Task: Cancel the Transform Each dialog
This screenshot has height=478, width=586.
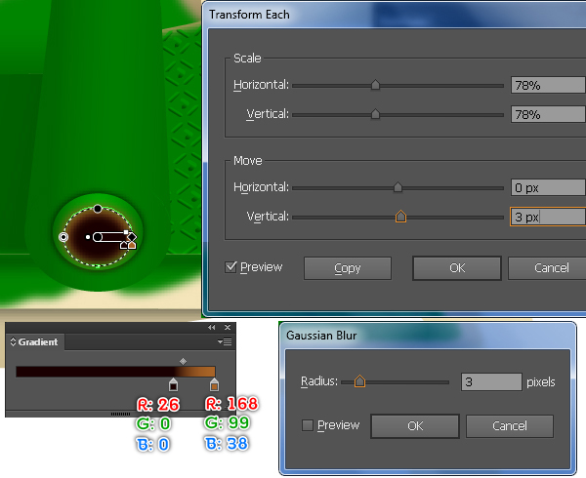Action: tap(547, 268)
